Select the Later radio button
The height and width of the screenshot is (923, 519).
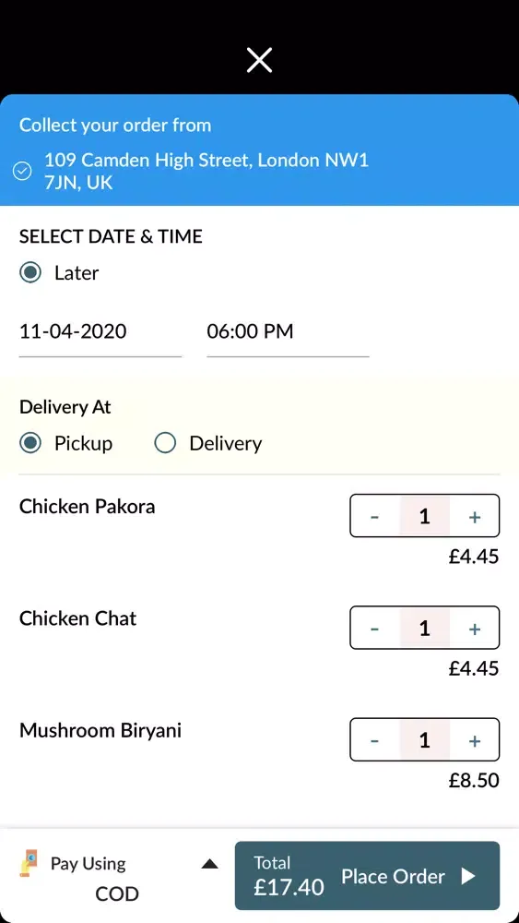point(30,272)
